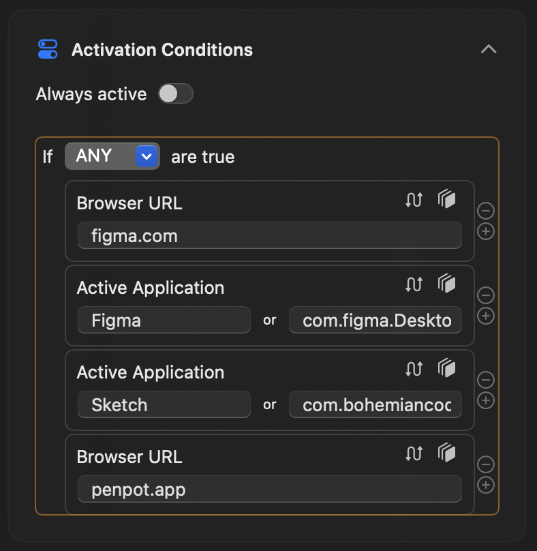Swap condition type icon for Sketch application
537x551 pixels.
click(x=414, y=369)
